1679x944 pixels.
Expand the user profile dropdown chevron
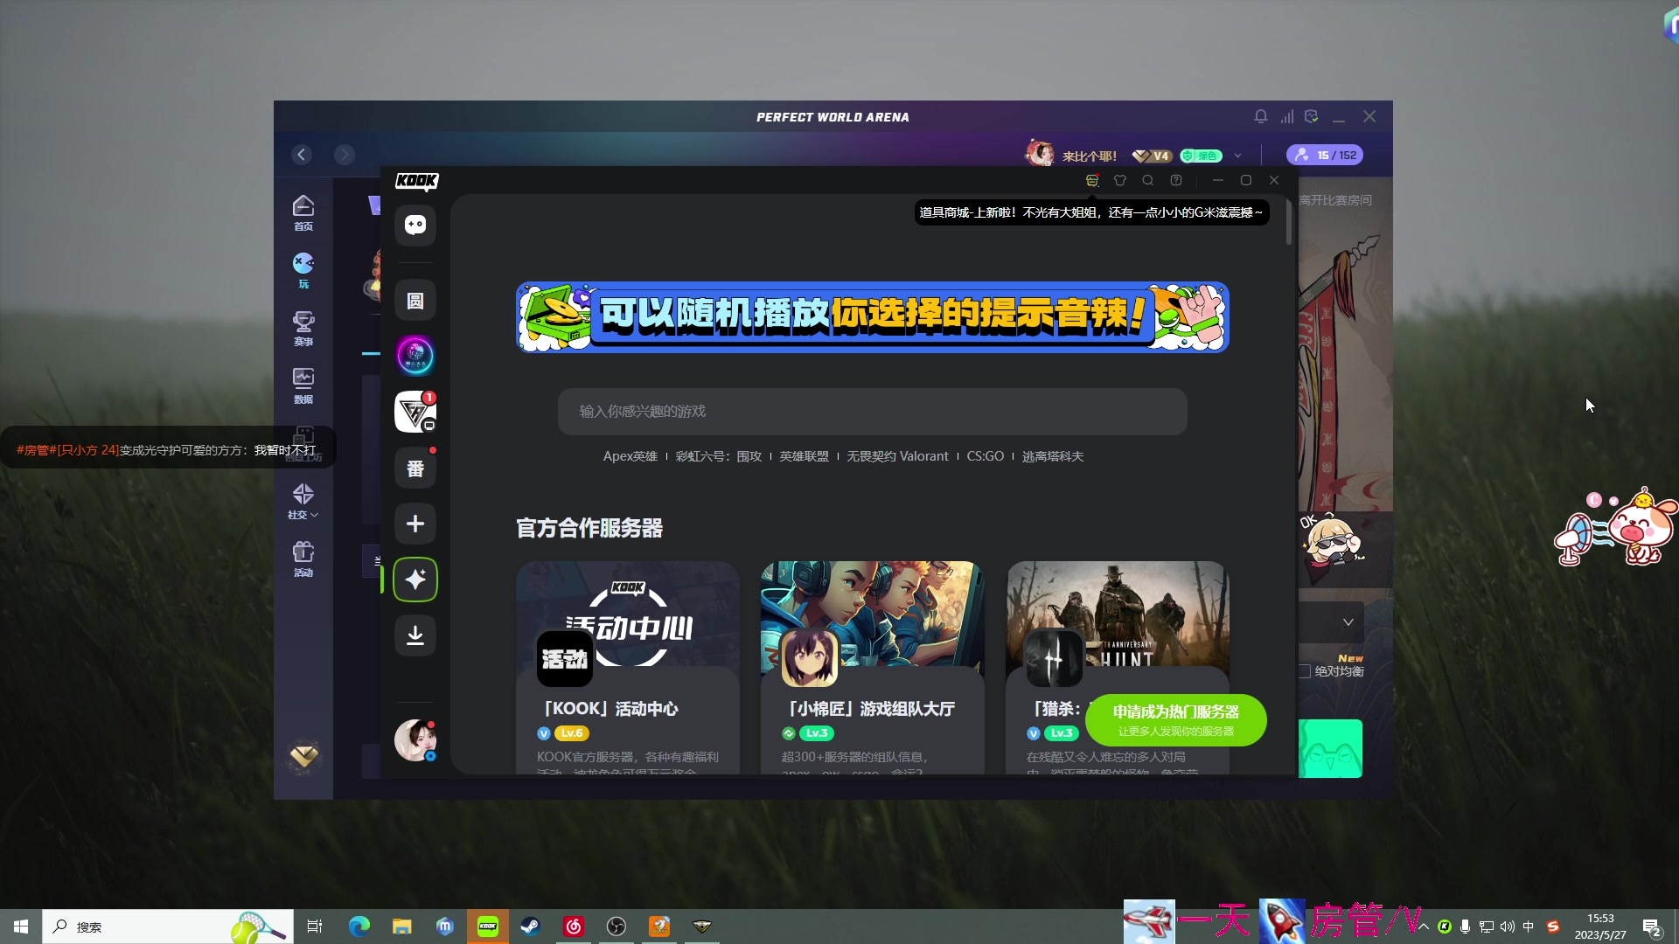[1237, 156]
